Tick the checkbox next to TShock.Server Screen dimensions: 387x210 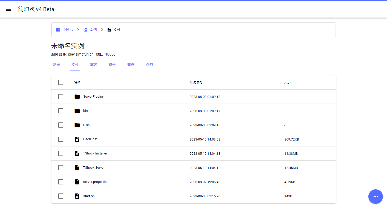click(61, 168)
